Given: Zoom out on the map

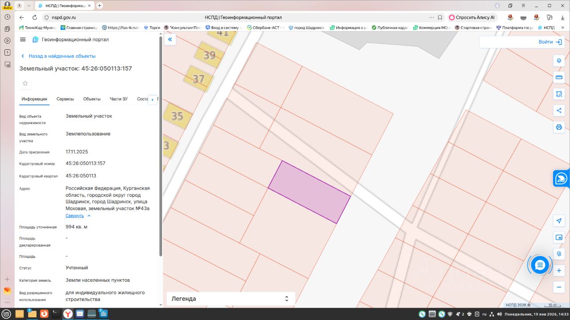Looking at the screenshot, I should click(559, 287).
